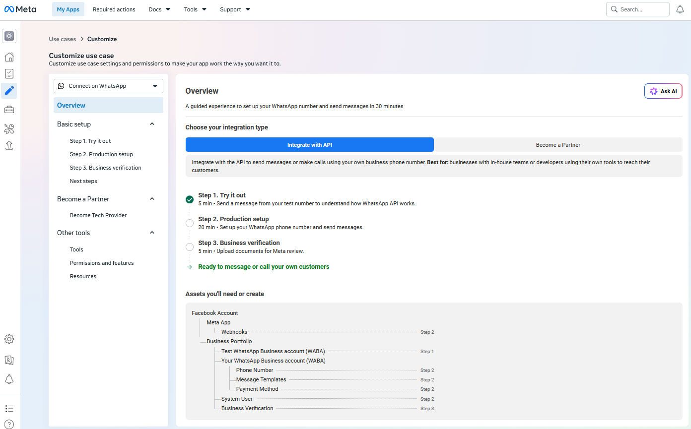Click Business Portfolio in assets tree

(229, 341)
